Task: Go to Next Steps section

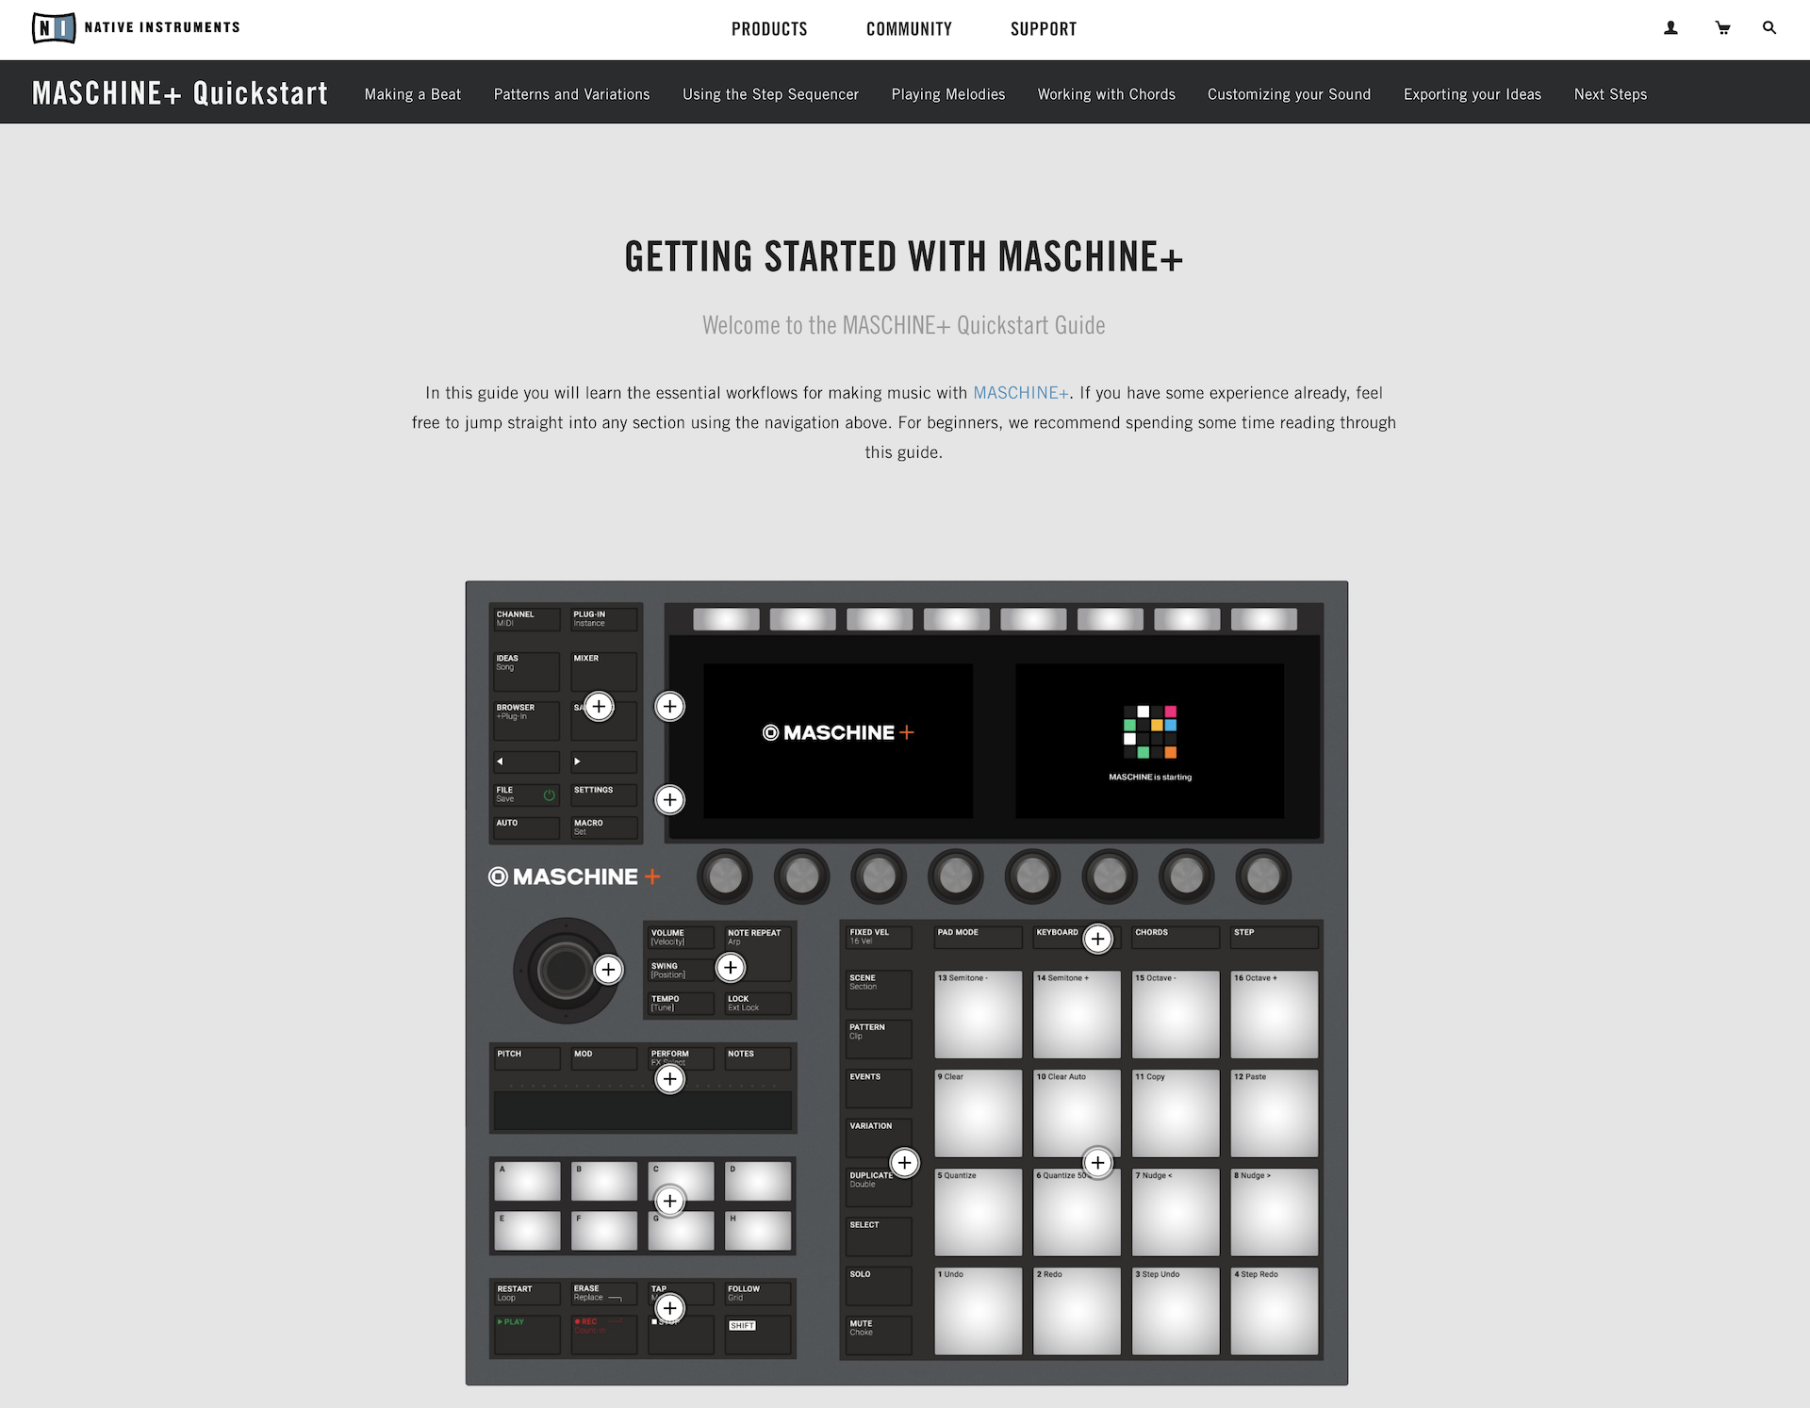Action: (x=1610, y=94)
